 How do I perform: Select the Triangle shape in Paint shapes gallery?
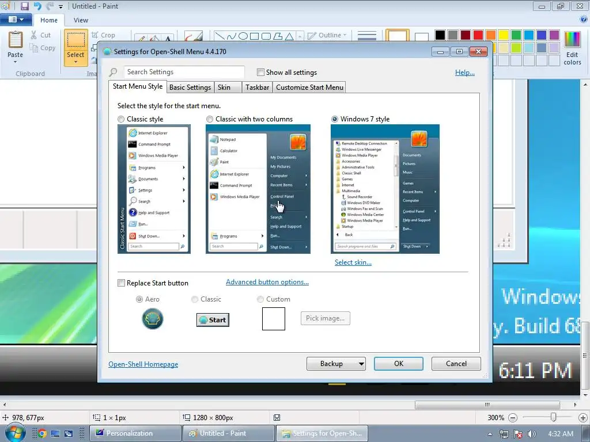coord(289,36)
